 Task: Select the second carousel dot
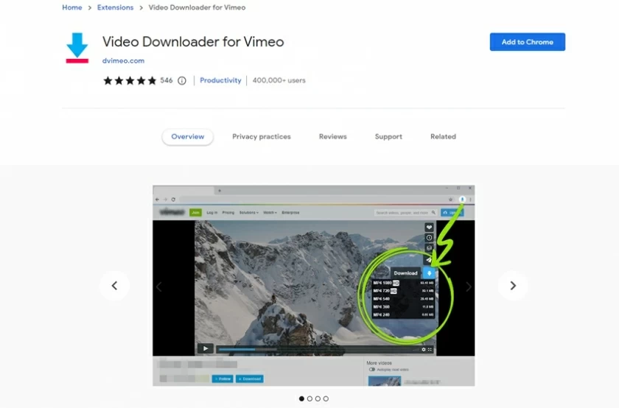pos(309,398)
